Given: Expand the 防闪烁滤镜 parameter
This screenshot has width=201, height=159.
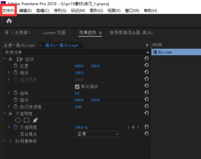Looking at the screenshot, I should pyautogui.click(x=9, y=107).
